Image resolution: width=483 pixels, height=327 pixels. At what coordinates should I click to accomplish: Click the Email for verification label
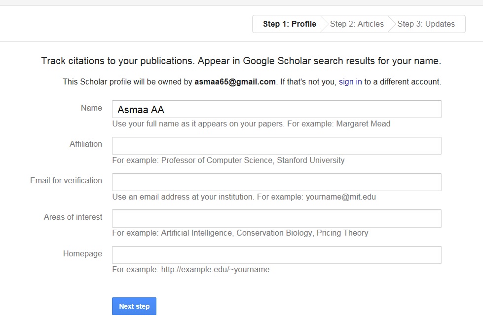tap(66, 181)
